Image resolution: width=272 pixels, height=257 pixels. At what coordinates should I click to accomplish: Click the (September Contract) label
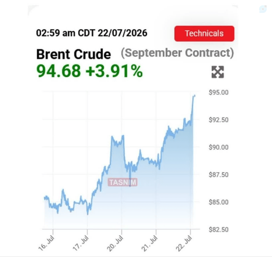tap(177, 53)
